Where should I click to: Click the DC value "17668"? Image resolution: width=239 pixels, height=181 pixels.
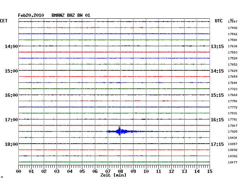[x=233, y=95]
